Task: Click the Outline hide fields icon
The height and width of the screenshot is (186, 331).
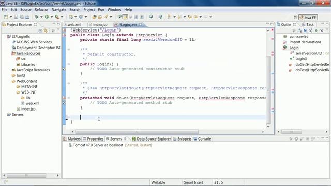Action: [305, 31]
